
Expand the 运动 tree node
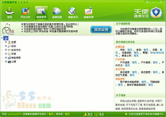pos(6,46)
